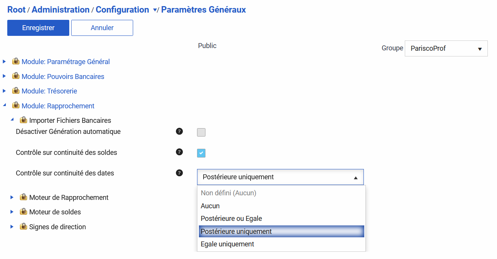The image size is (497, 259).
Task: Enable Désactiver Génération automatique checkbox
Action: (201, 132)
